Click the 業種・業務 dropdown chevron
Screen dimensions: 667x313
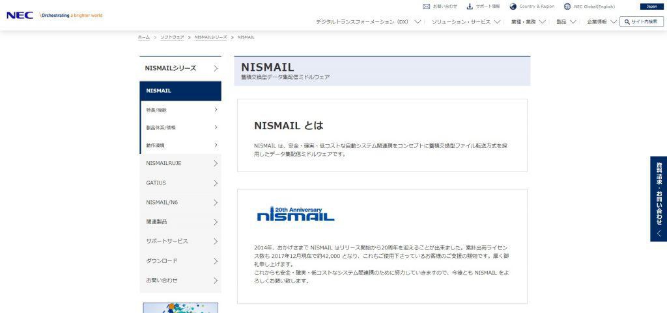coord(543,21)
